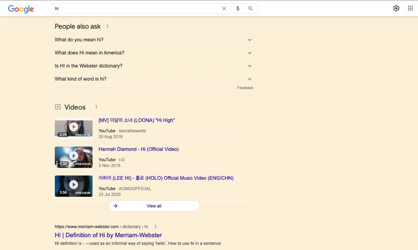This screenshot has height=250, width=418.
Task: Click the View all videos button
Action: click(154, 206)
